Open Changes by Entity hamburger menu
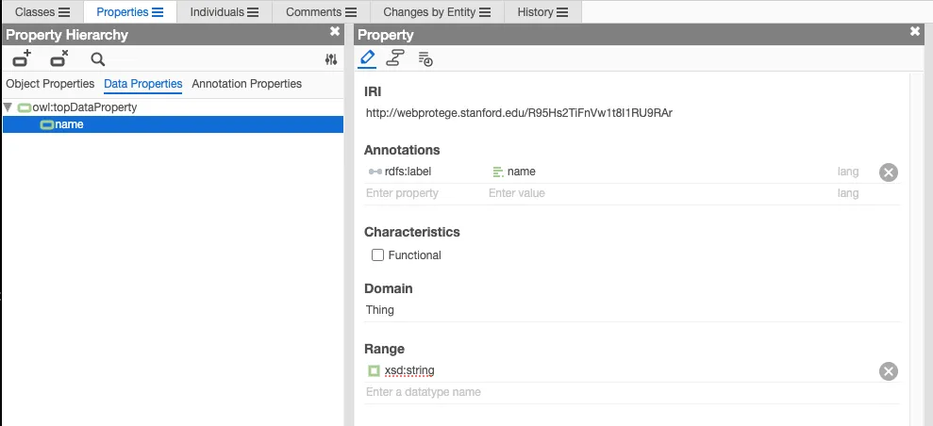 tap(485, 12)
